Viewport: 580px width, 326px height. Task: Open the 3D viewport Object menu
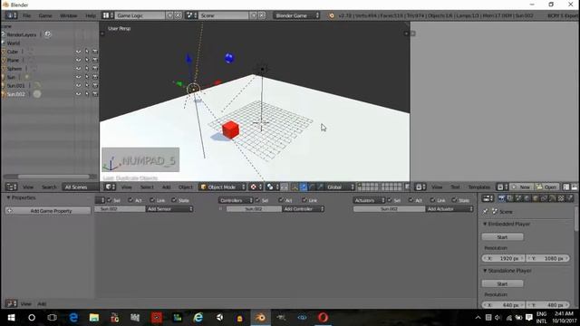185,187
